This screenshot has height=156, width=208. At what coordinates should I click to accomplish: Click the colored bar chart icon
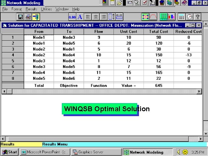pyautogui.click(x=171, y=17)
